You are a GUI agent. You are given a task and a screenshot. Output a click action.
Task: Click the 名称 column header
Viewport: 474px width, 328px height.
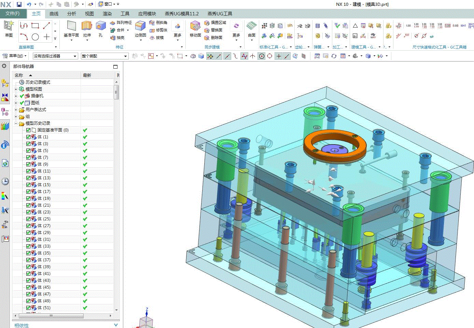(x=46, y=75)
